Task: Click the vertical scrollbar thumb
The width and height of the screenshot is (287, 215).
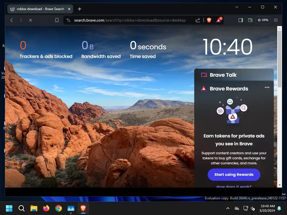Action: pyautogui.click(x=279, y=59)
